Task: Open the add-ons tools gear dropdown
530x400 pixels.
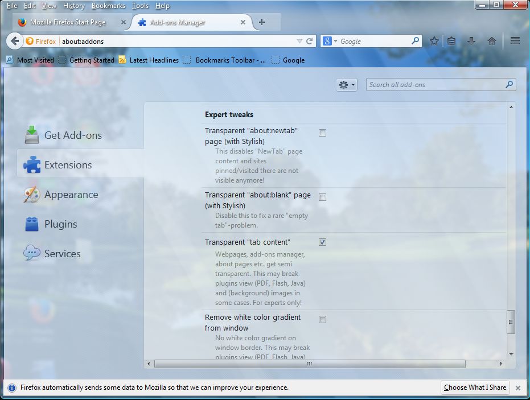Action: 347,85
